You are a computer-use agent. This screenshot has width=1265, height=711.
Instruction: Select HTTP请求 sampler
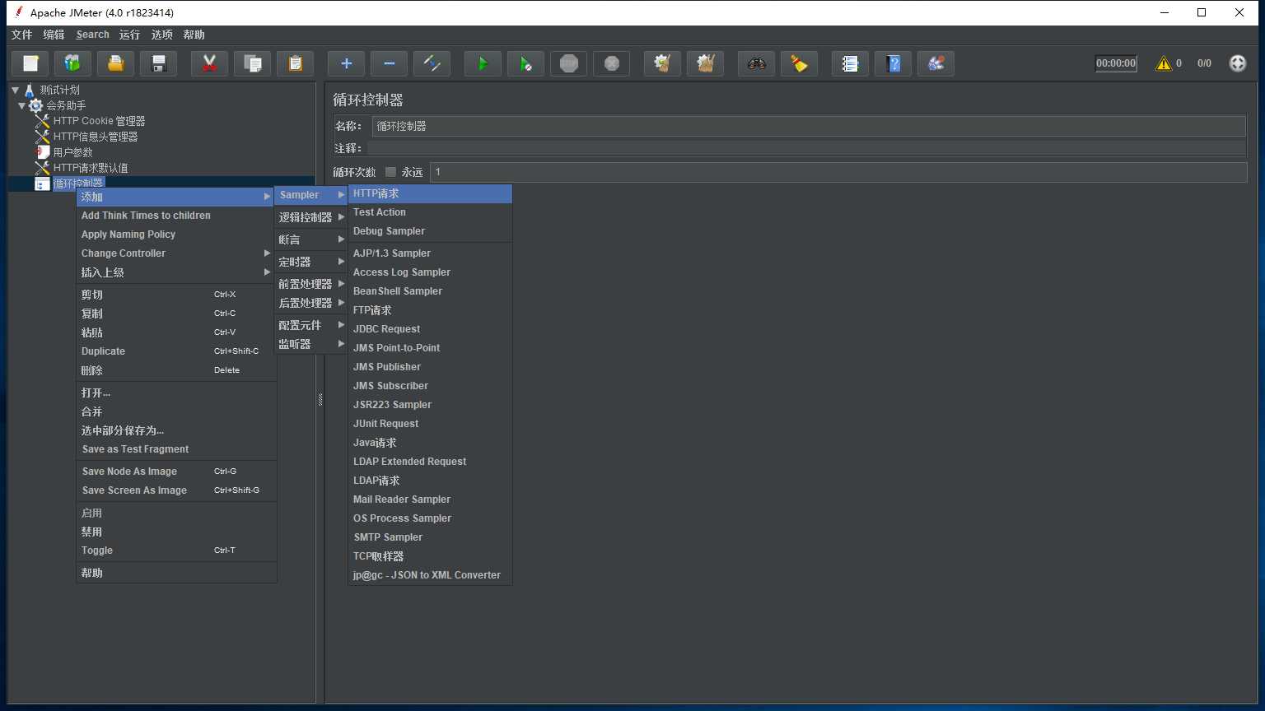[x=430, y=193]
